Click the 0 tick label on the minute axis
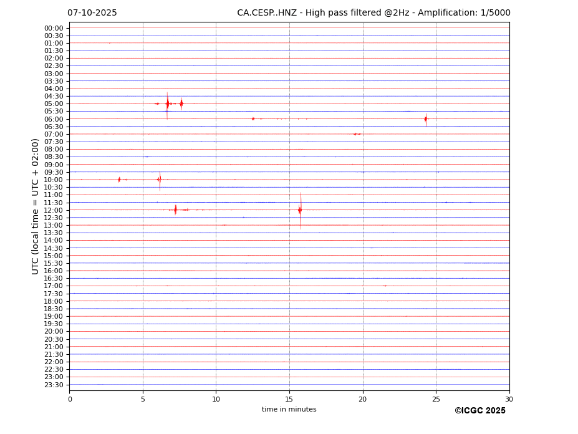This screenshot has height=434, width=578. (x=70, y=399)
